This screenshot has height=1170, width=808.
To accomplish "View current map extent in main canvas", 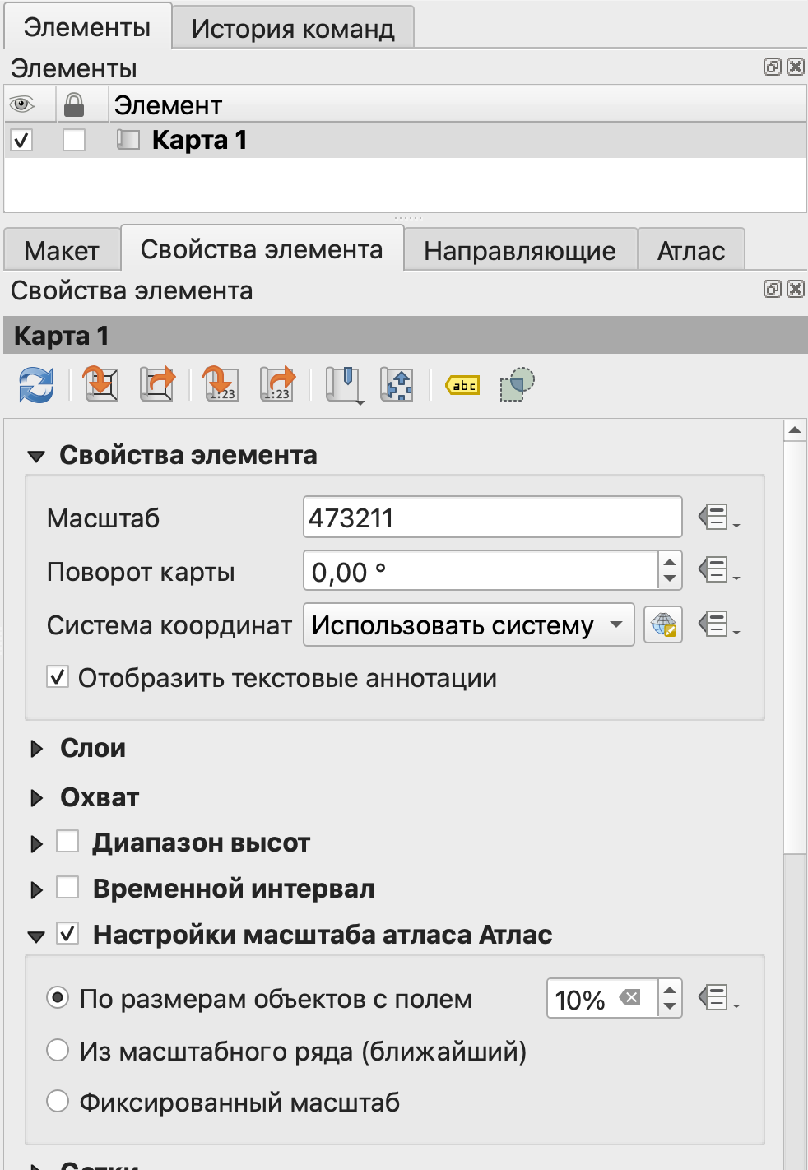I will tap(157, 384).
